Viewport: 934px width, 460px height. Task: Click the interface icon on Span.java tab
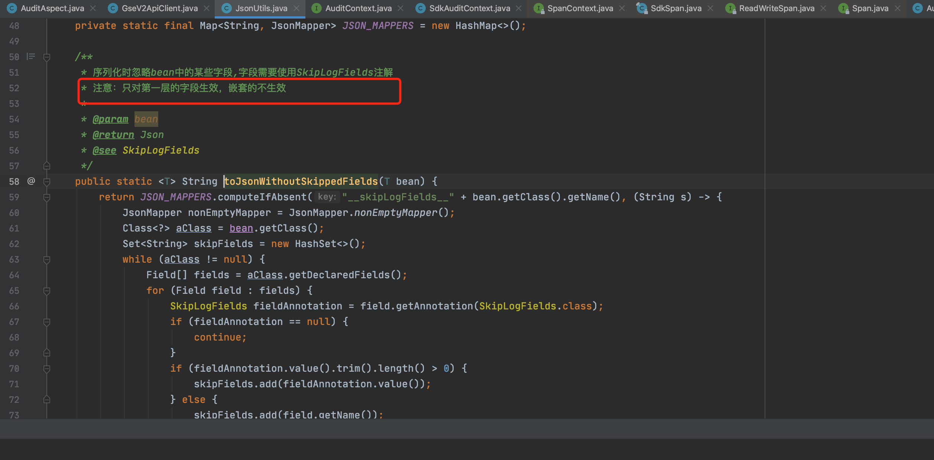[x=843, y=8]
